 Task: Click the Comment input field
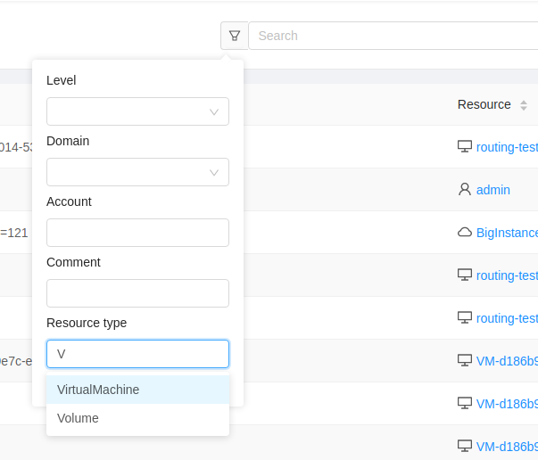[x=137, y=293]
